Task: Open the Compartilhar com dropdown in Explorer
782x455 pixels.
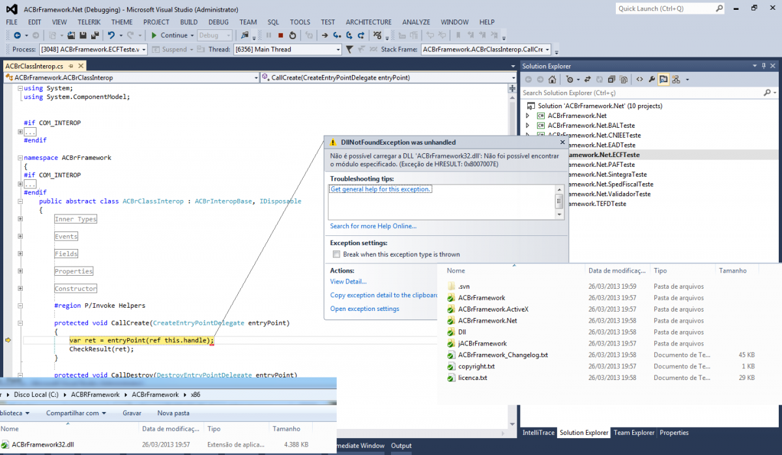Action: point(76,413)
